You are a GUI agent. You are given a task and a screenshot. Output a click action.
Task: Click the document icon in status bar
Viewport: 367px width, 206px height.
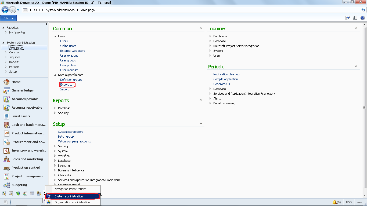point(6,202)
